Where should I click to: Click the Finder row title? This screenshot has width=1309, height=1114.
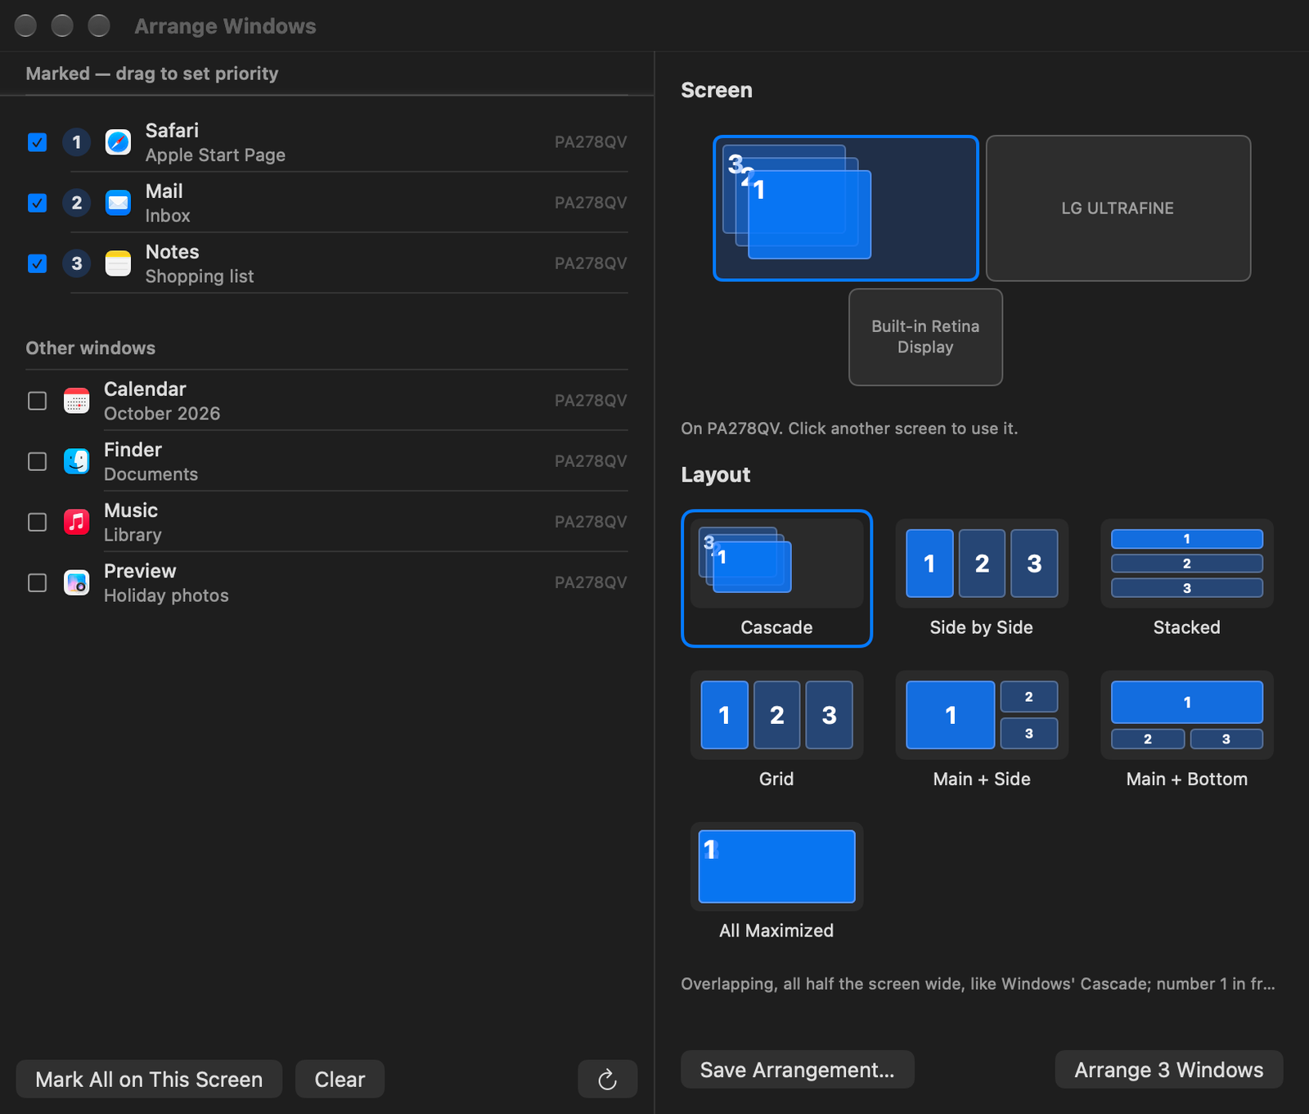pyautogui.click(x=133, y=450)
